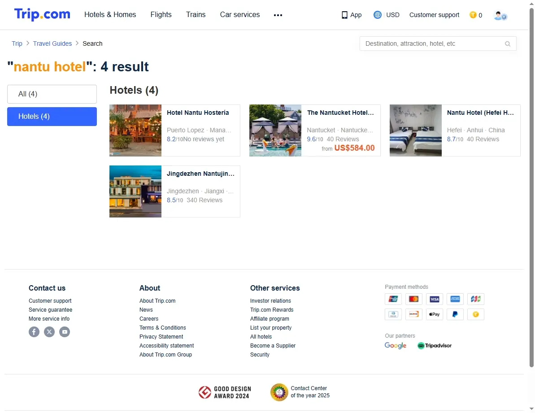Click the Trip Coins payment icon
This screenshot has width=535, height=413.
pyautogui.click(x=476, y=314)
